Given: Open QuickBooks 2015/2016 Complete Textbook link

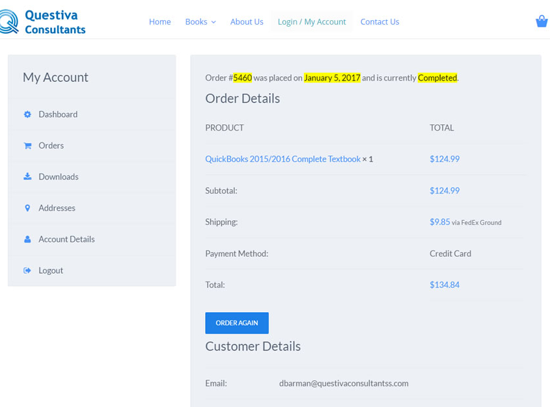Looking at the screenshot, I should click(x=282, y=159).
